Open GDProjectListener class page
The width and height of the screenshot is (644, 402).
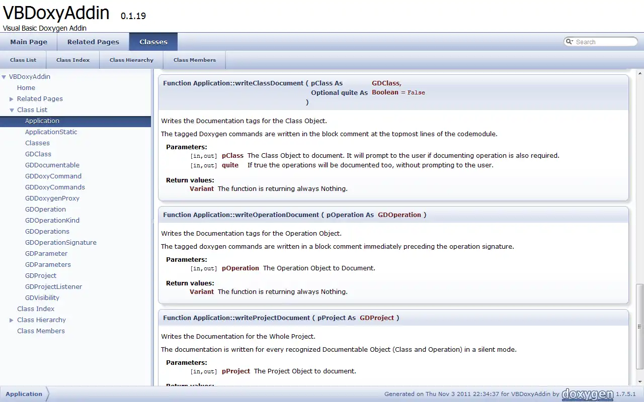(53, 287)
